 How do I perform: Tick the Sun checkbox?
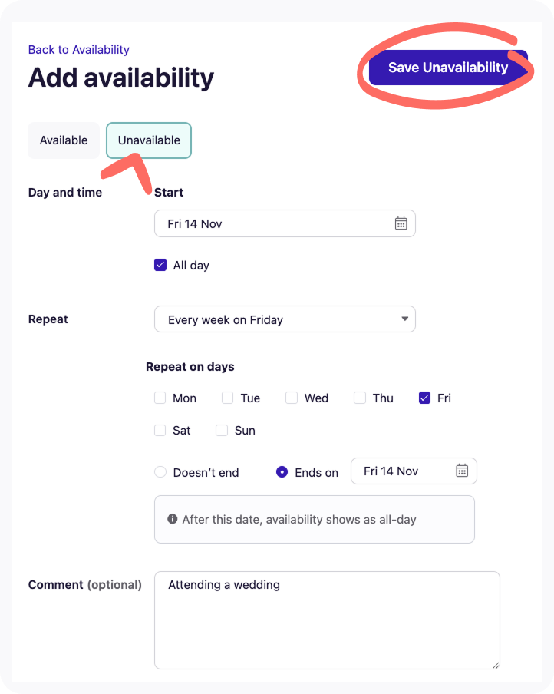coord(222,430)
